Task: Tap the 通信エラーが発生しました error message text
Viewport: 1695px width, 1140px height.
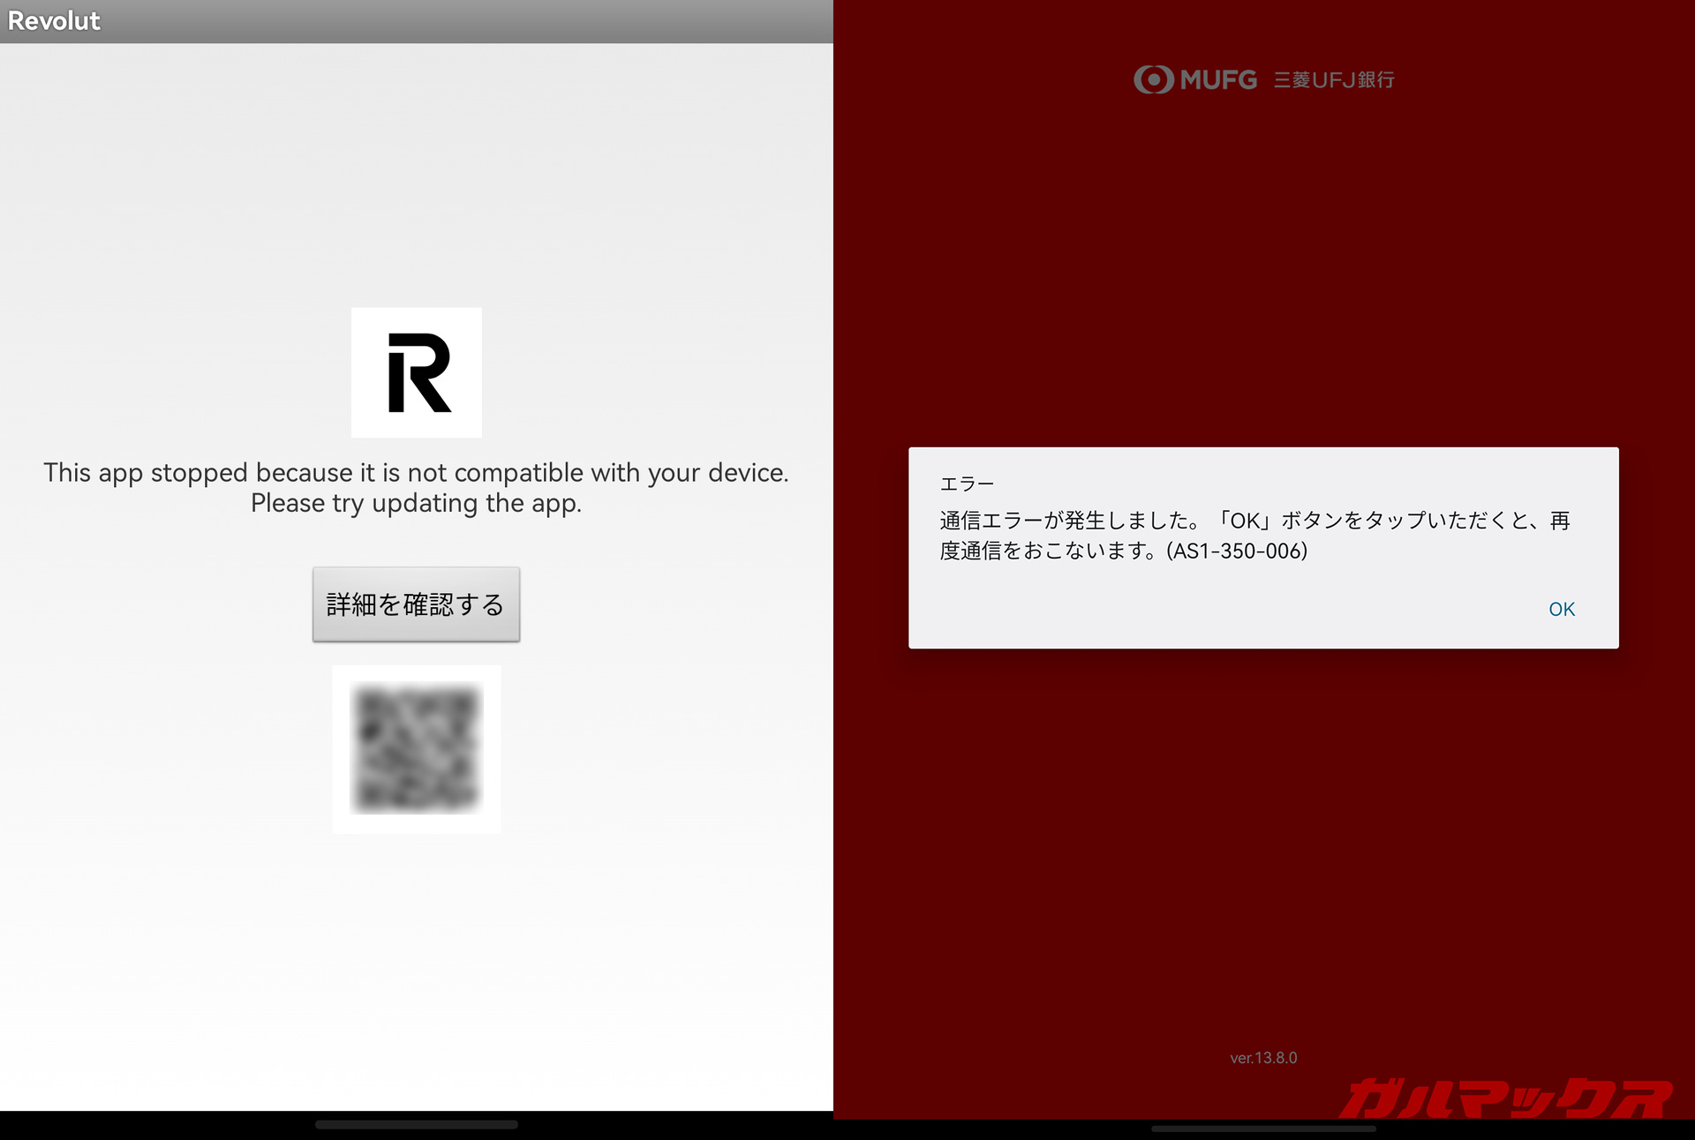Action: pos(1254,536)
